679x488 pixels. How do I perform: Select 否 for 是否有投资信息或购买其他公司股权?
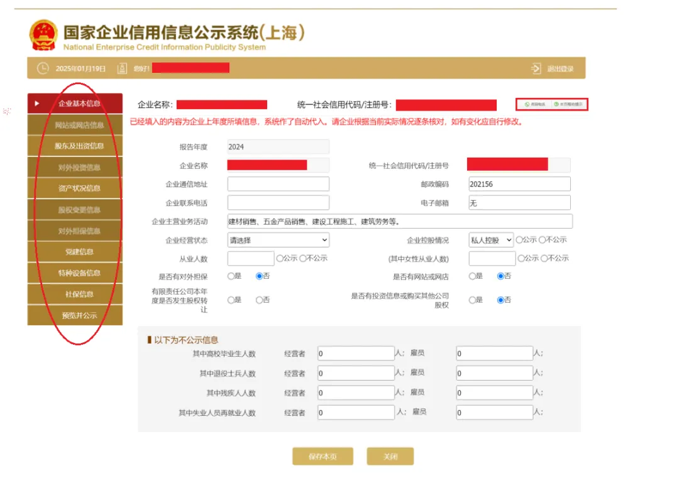click(500, 300)
